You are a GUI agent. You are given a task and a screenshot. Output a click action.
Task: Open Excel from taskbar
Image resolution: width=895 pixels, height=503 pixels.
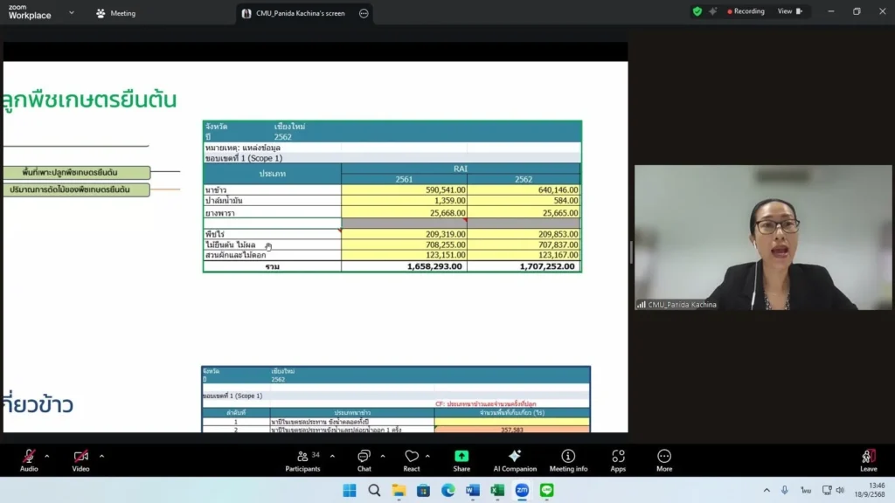coord(497,490)
